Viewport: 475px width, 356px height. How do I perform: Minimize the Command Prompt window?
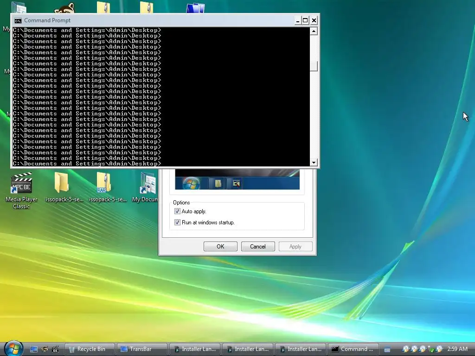[297, 20]
